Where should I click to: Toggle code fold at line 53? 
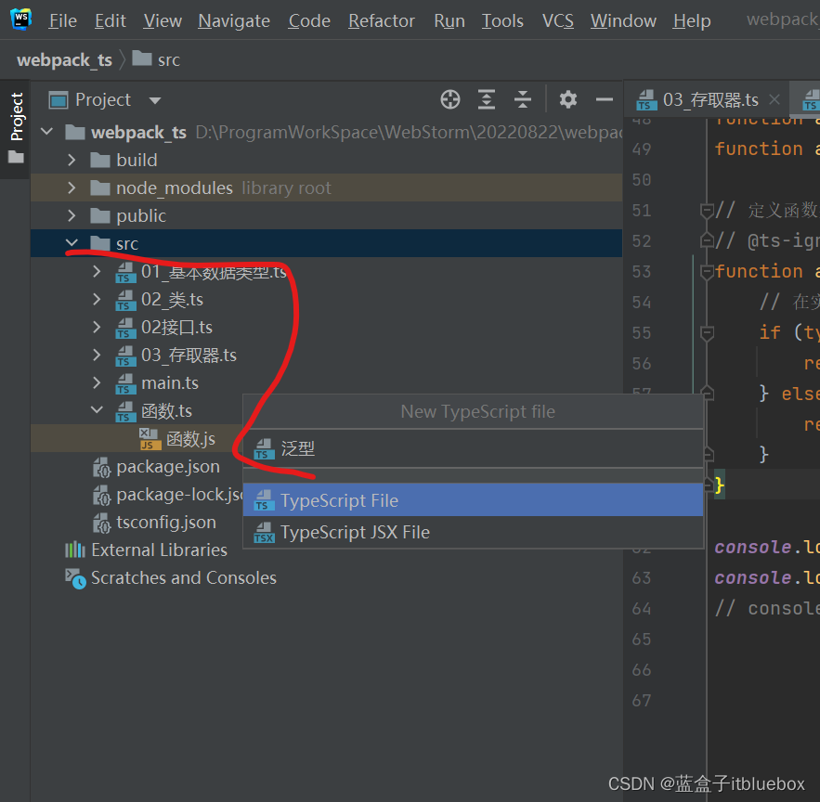coord(707,272)
